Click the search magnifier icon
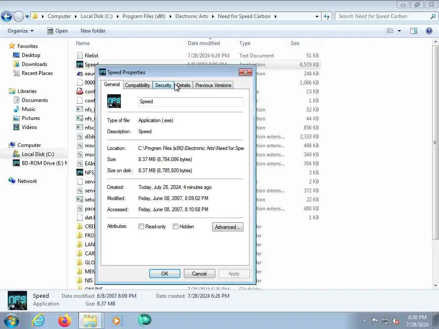439x329 pixels. coord(433,17)
